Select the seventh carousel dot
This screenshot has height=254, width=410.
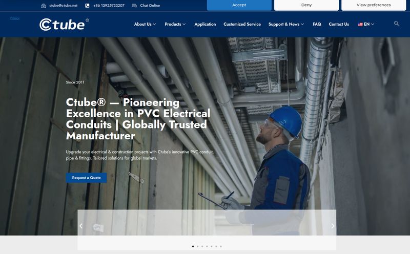pyautogui.click(x=221, y=246)
